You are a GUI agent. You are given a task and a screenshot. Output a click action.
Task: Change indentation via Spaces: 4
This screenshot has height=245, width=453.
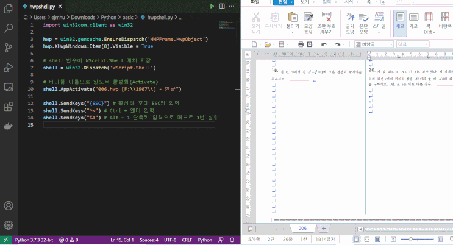(x=149, y=240)
